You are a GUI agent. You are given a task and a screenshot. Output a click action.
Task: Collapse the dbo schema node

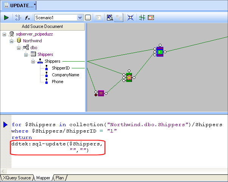point(19,48)
